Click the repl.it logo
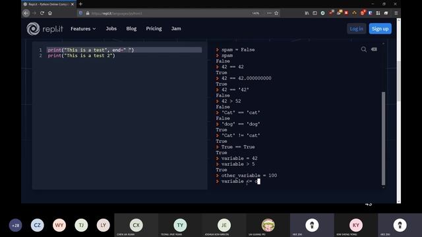422x237 pixels. (45, 29)
